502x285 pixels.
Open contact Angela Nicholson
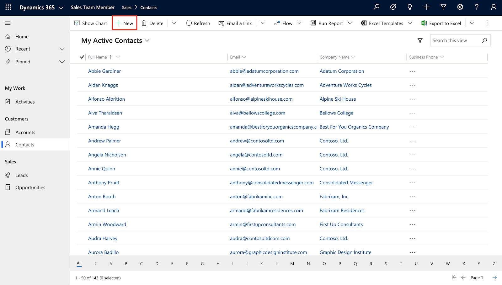coord(107,155)
